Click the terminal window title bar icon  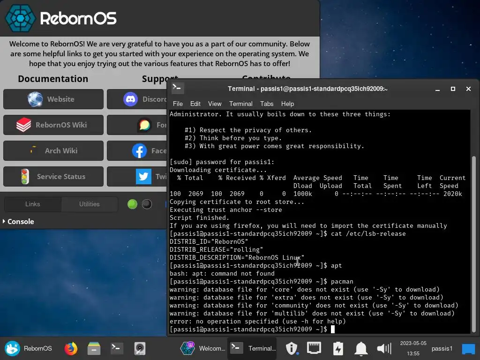[177, 89]
